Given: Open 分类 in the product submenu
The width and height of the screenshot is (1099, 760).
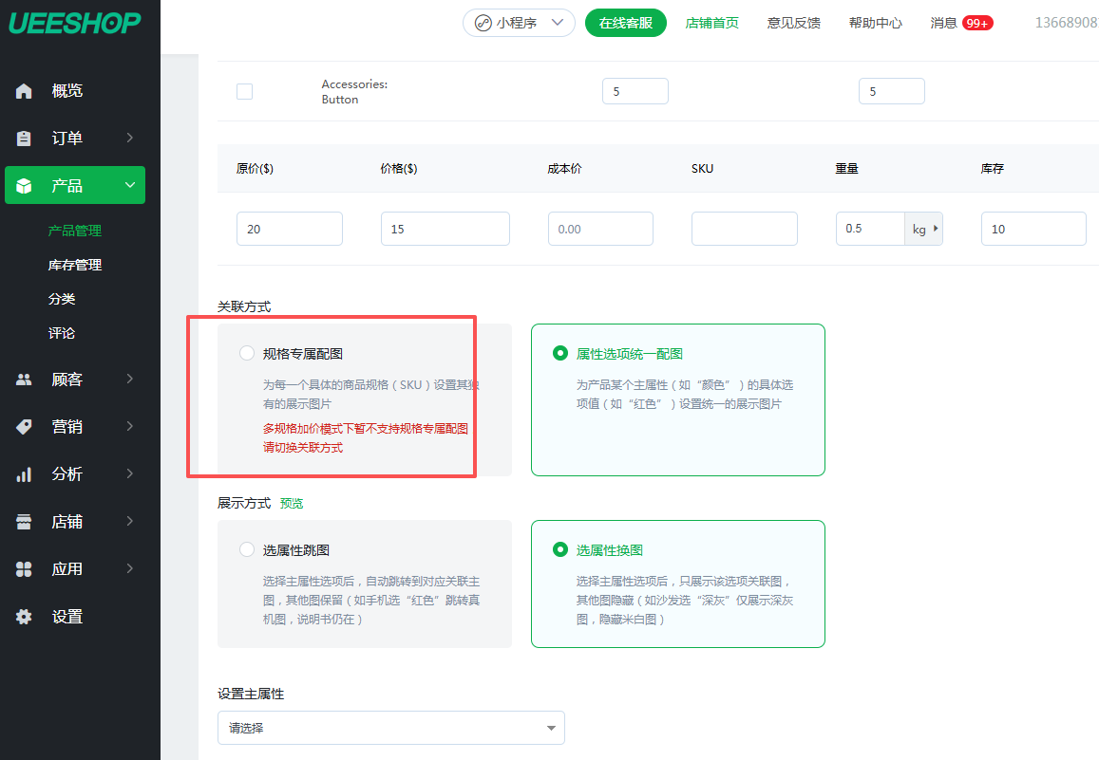Looking at the screenshot, I should pos(62,299).
